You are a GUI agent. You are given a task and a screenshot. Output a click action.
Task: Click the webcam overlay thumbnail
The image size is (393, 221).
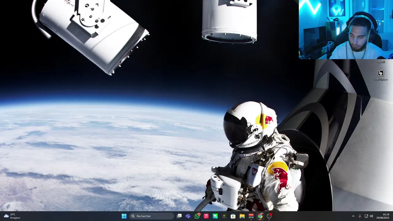[x=346, y=29]
